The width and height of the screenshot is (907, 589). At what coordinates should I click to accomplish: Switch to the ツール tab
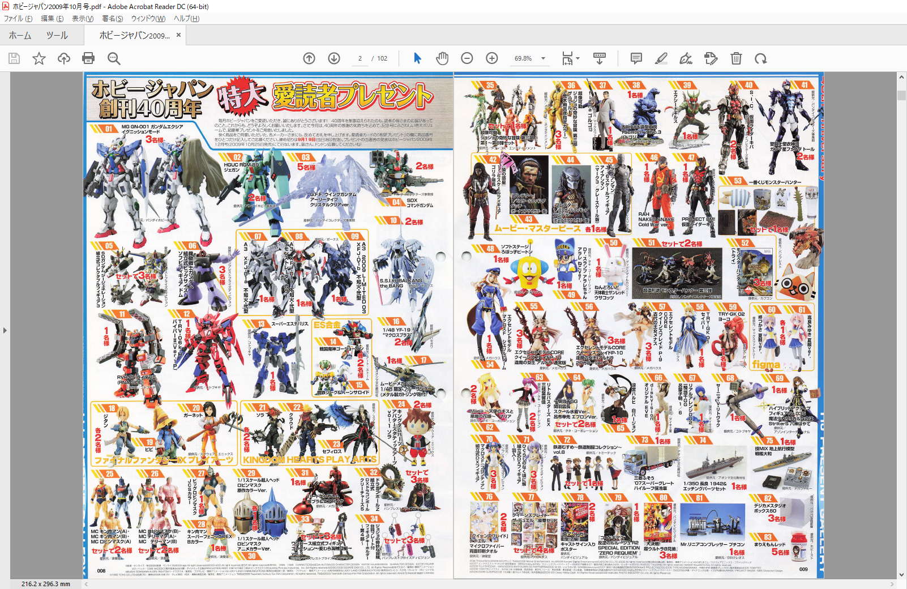(x=57, y=35)
